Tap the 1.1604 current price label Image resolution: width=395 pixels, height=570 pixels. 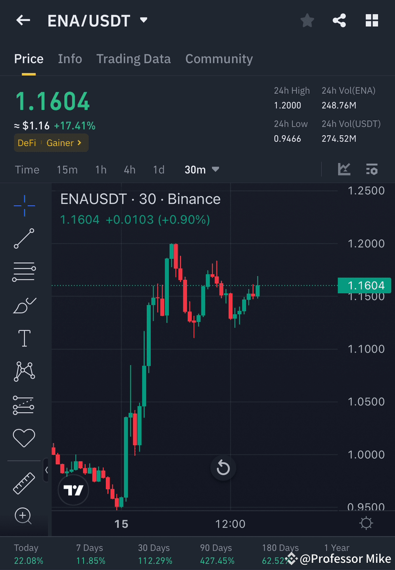tap(364, 285)
